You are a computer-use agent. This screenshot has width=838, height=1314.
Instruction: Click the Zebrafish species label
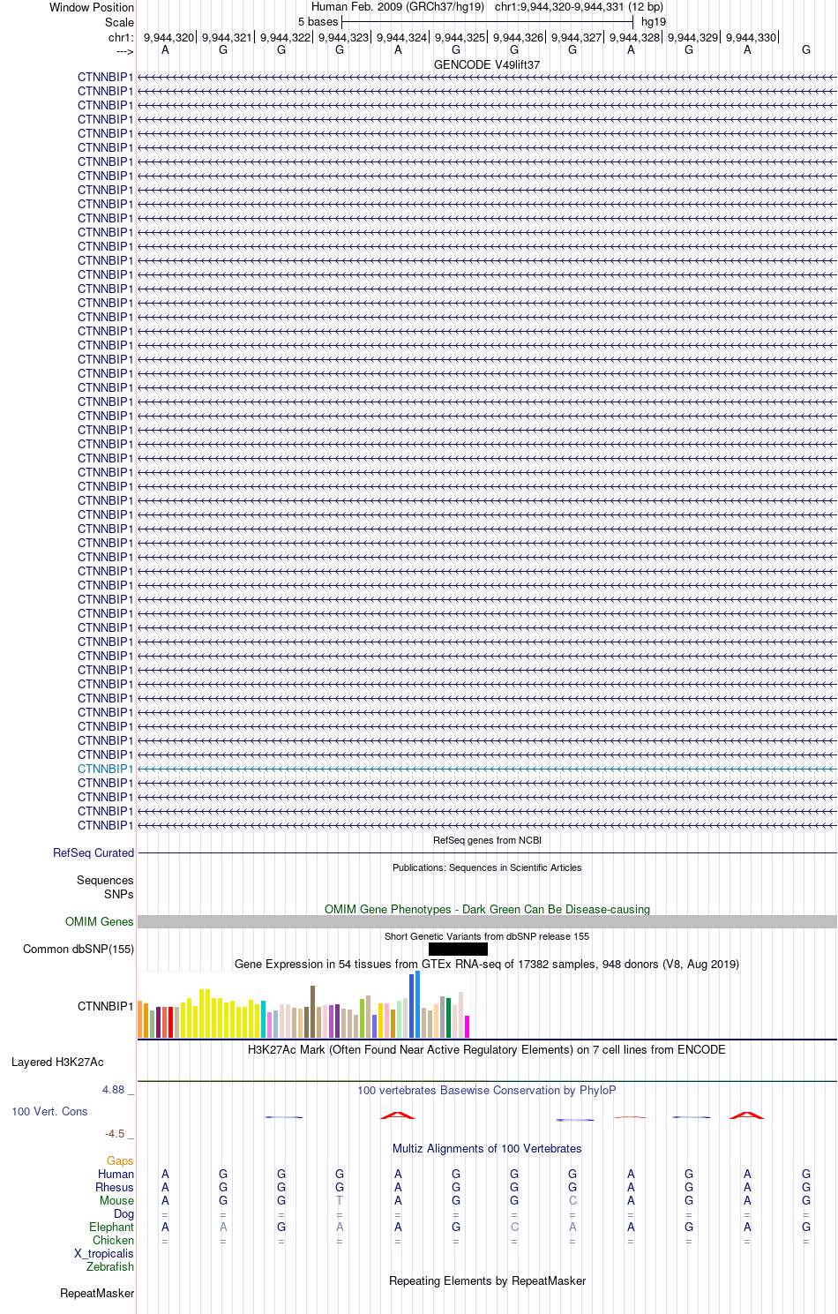point(110,1266)
